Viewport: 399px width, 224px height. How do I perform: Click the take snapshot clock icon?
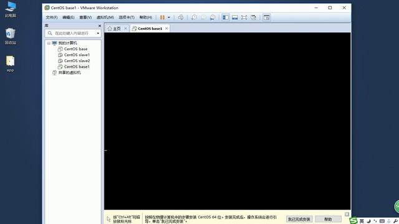point(194,17)
